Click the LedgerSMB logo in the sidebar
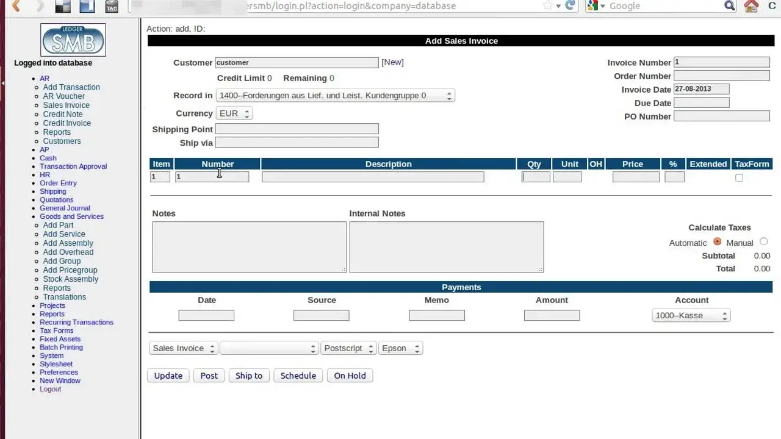Viewport: 781px width, 439px height. (x=73, y=39)
